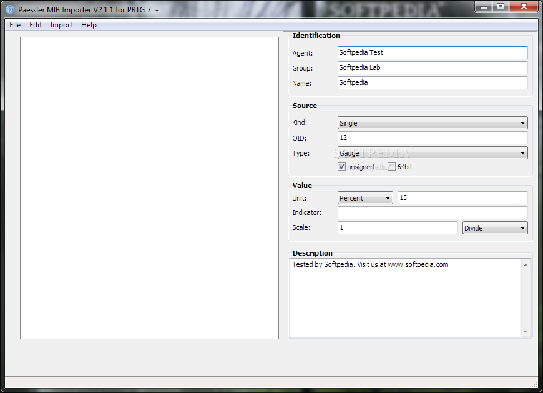Click the Name field containing Softpedia

click(433, 82)
